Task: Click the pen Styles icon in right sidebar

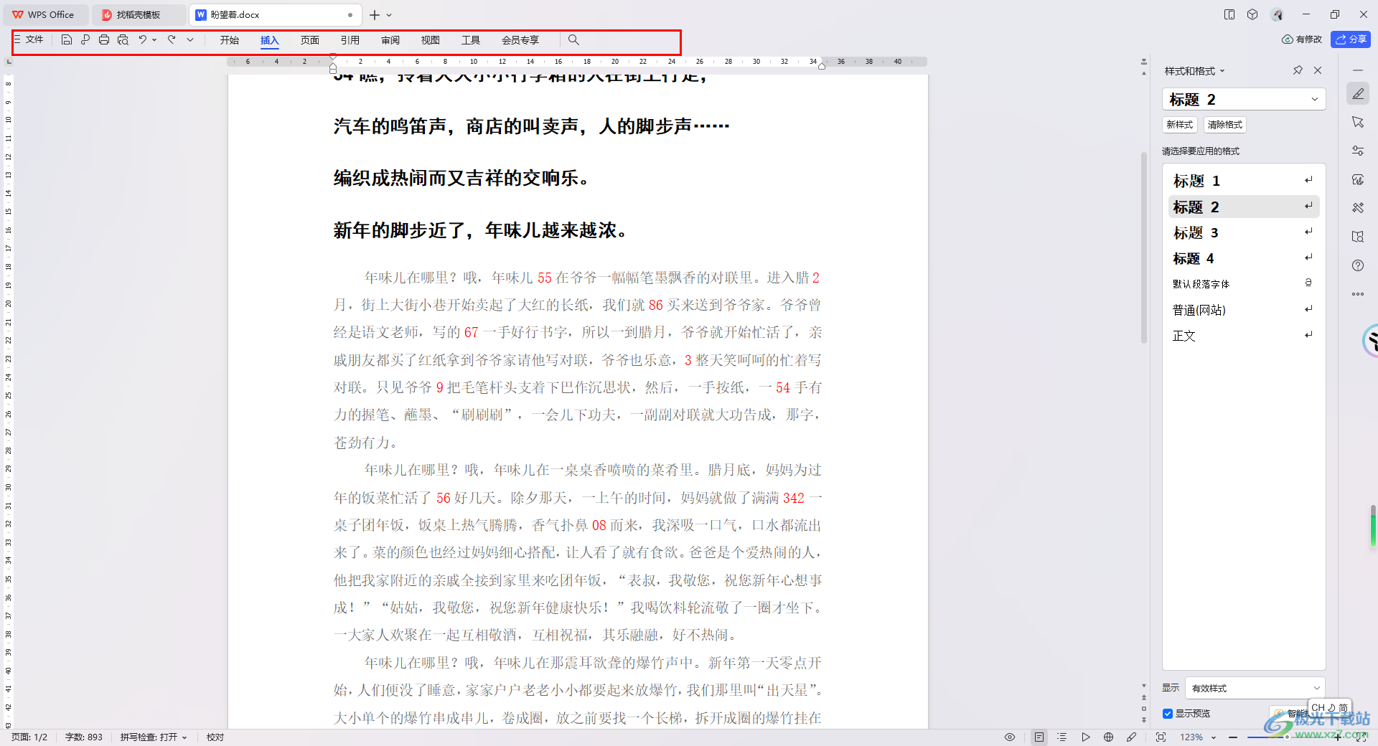Action: pos(1358,93)
